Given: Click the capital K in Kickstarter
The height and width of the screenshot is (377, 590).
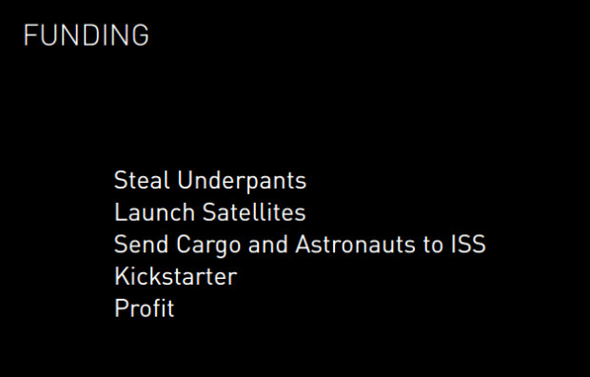Looking at the screenshot, I should (123, 276).
